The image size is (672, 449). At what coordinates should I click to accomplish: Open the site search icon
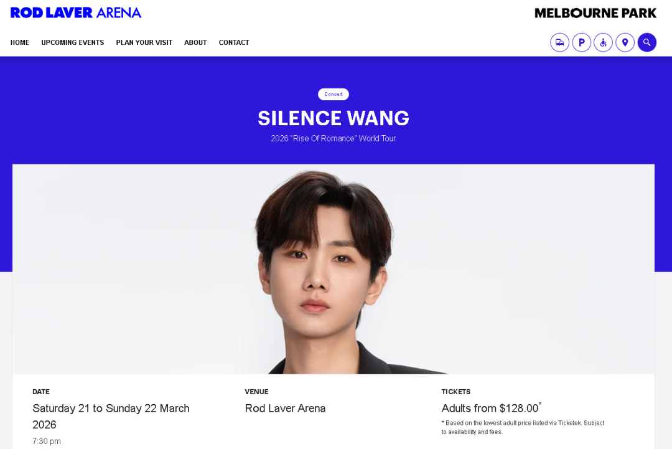tap(646, 42)
